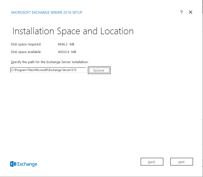The height and width of the screenshot is (177, 203).
Task: Place cursor at V15 in path field
Action: pos(74,70)
